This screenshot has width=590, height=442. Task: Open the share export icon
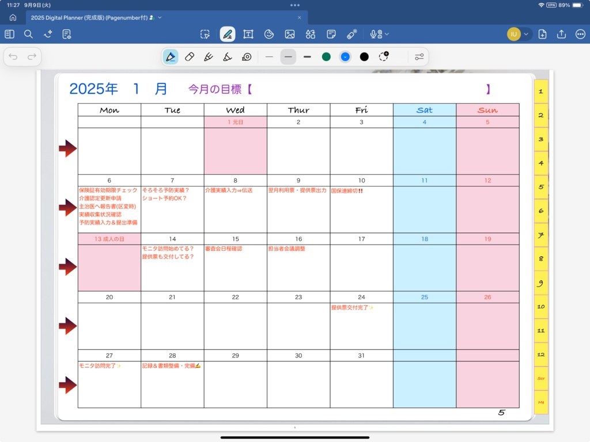tap(561, 34)
